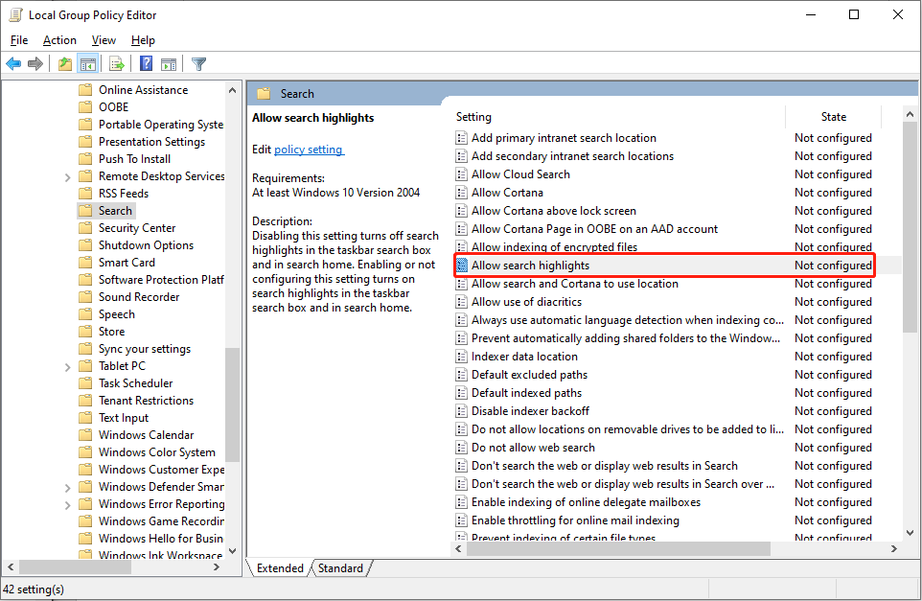Select the Allow Cortana setting row
The width and height of the screenshot is (922, 601).
tap(507, 192)
